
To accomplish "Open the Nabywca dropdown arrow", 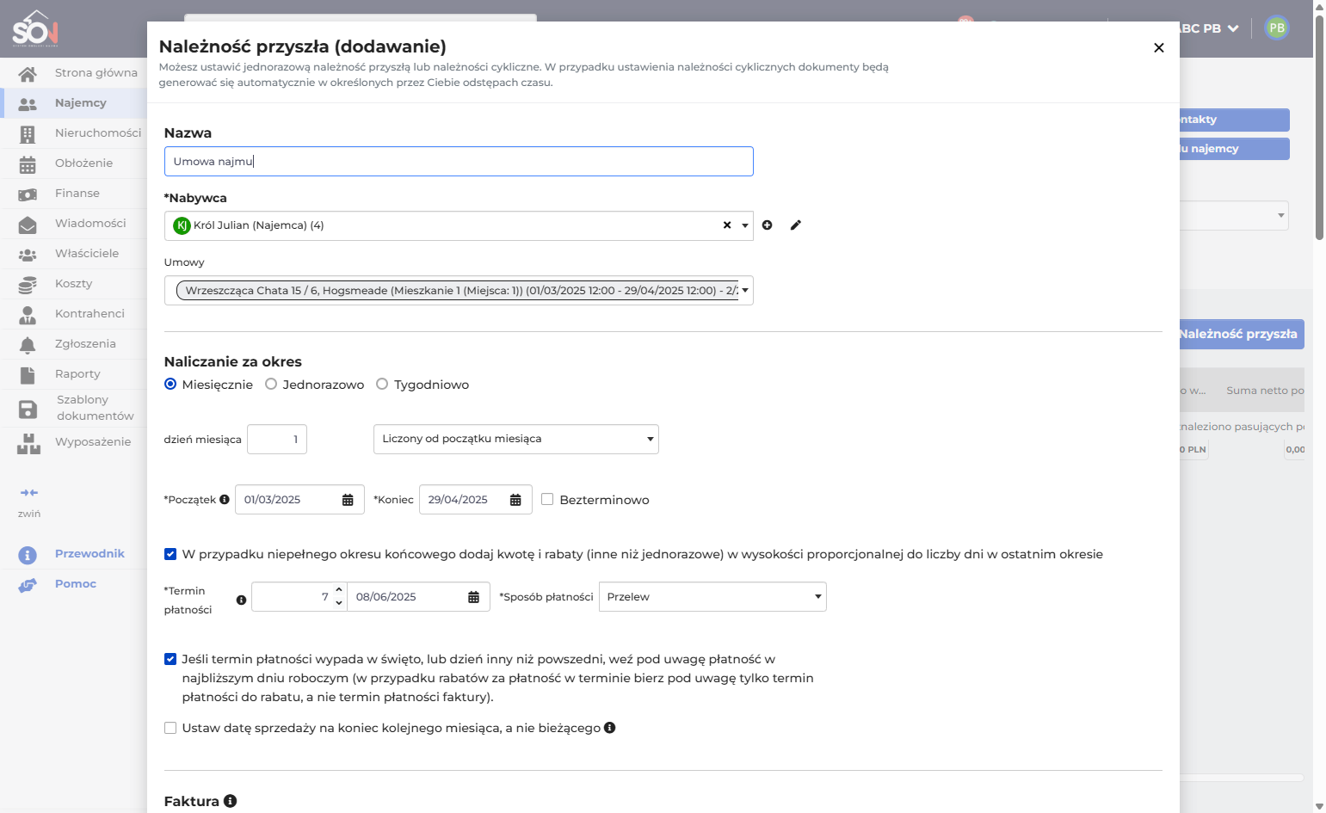I will [745, 225].
